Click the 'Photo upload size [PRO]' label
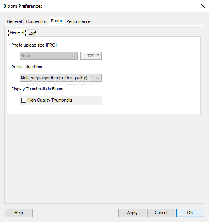Viewport: 209px width, 222px height. point(34,45)
